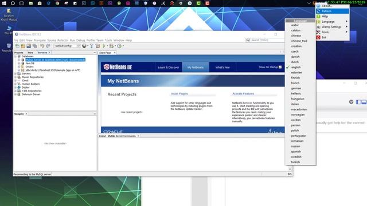The image size is (367, 206).
Task: Click the New Project toolbar icon
Action: [23, 46]
